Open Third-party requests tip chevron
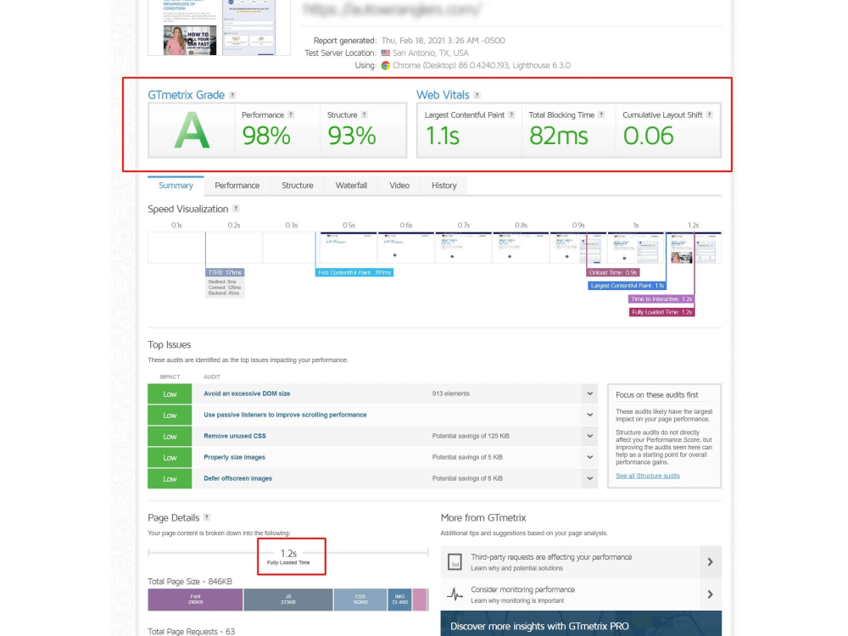Viewport: 848px width, 636px height. [710, 562]
